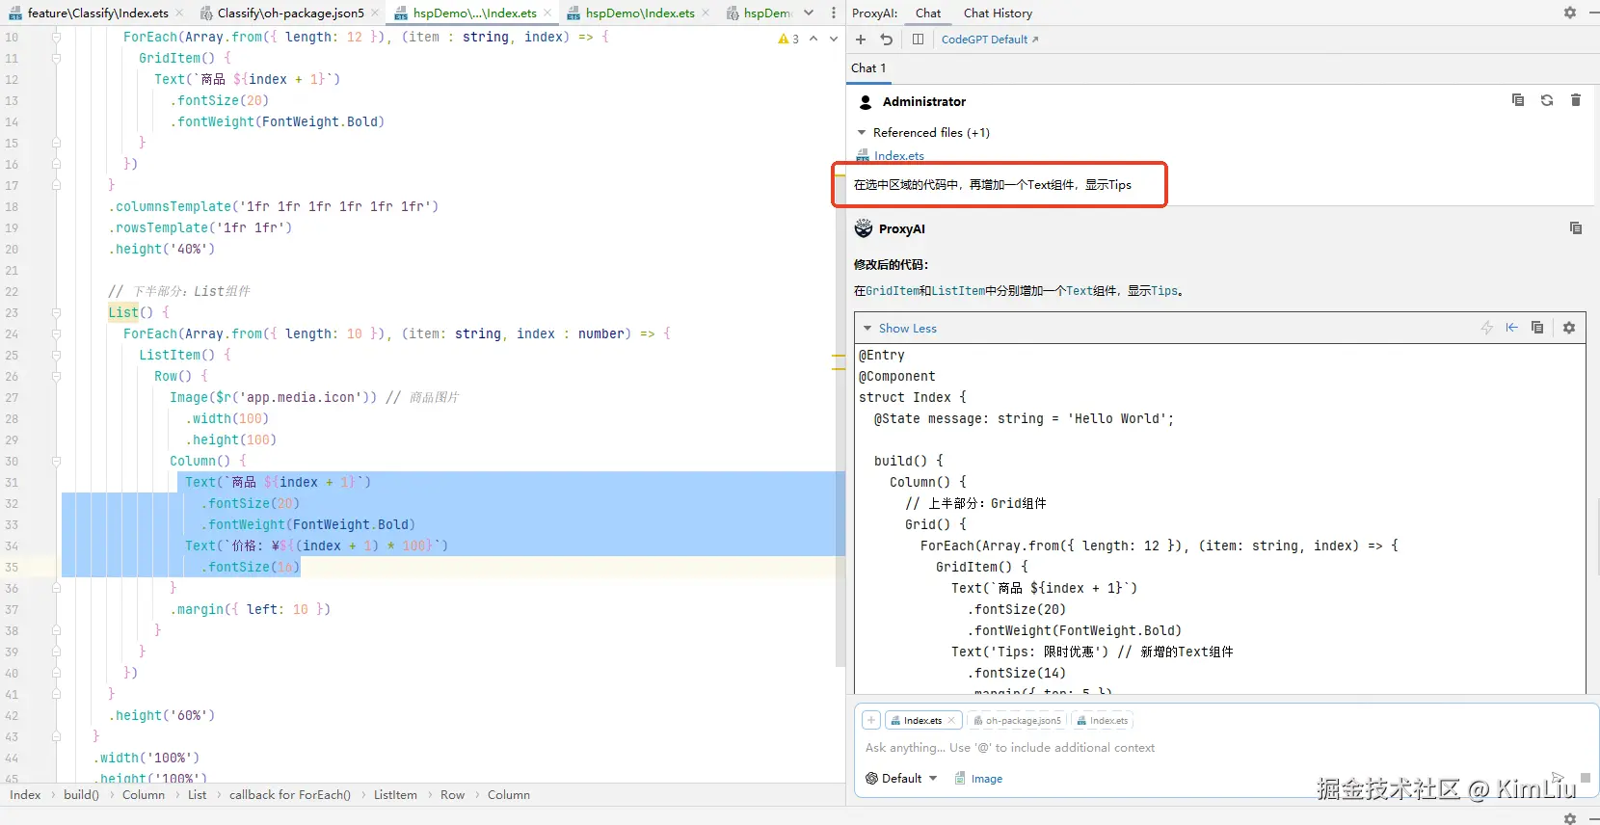Open editor tab options three-dot menu
1600x825 pixels.
pos(834,13)
